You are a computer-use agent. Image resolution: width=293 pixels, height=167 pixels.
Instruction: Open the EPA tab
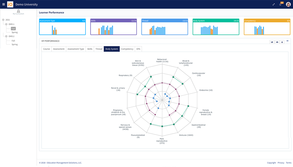tap(138, 49)
